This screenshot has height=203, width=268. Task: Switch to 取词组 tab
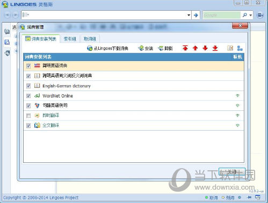click(x=90, y=39)
